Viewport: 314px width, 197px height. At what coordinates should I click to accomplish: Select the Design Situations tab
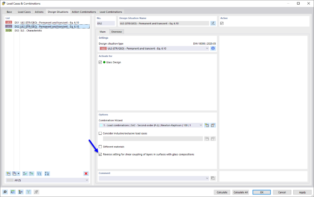click(58, 12)
